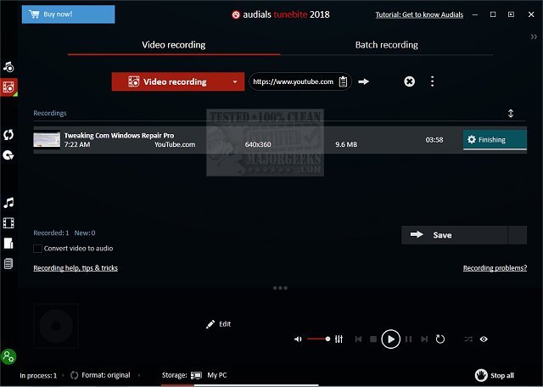The height and width of the screenshot is (387, 543).
Task: Open the three-dot more options menu
Action: [432, 81]
